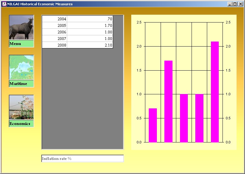Click the Inflation rate % text field
This screenshot has width=245, height=174.
82,159
